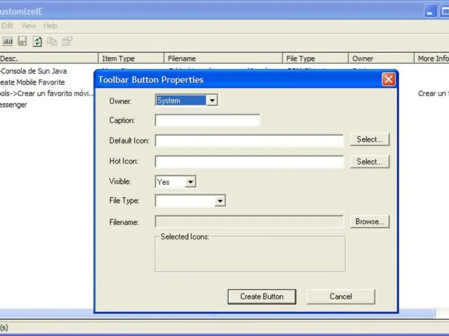Select the Create Mobile Favorite row
Screen dimensions: 449x336
(33, 82)
